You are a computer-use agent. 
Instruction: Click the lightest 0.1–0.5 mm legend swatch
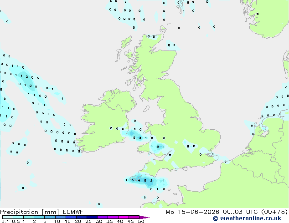(x=8, y=217)
